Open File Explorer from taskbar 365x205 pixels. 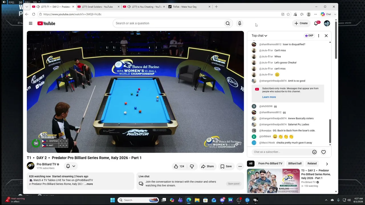pos(197,200)
